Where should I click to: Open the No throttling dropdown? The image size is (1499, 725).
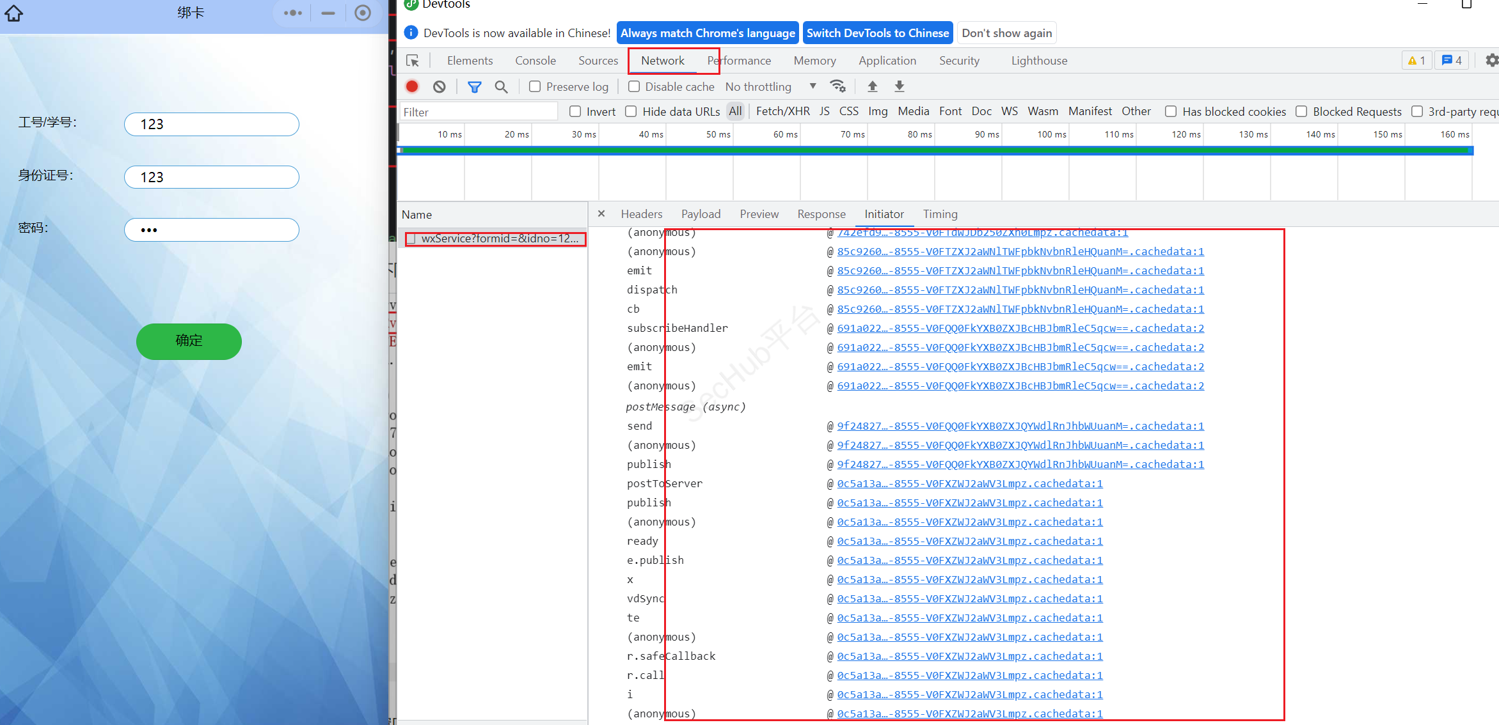tap(771, 86)
